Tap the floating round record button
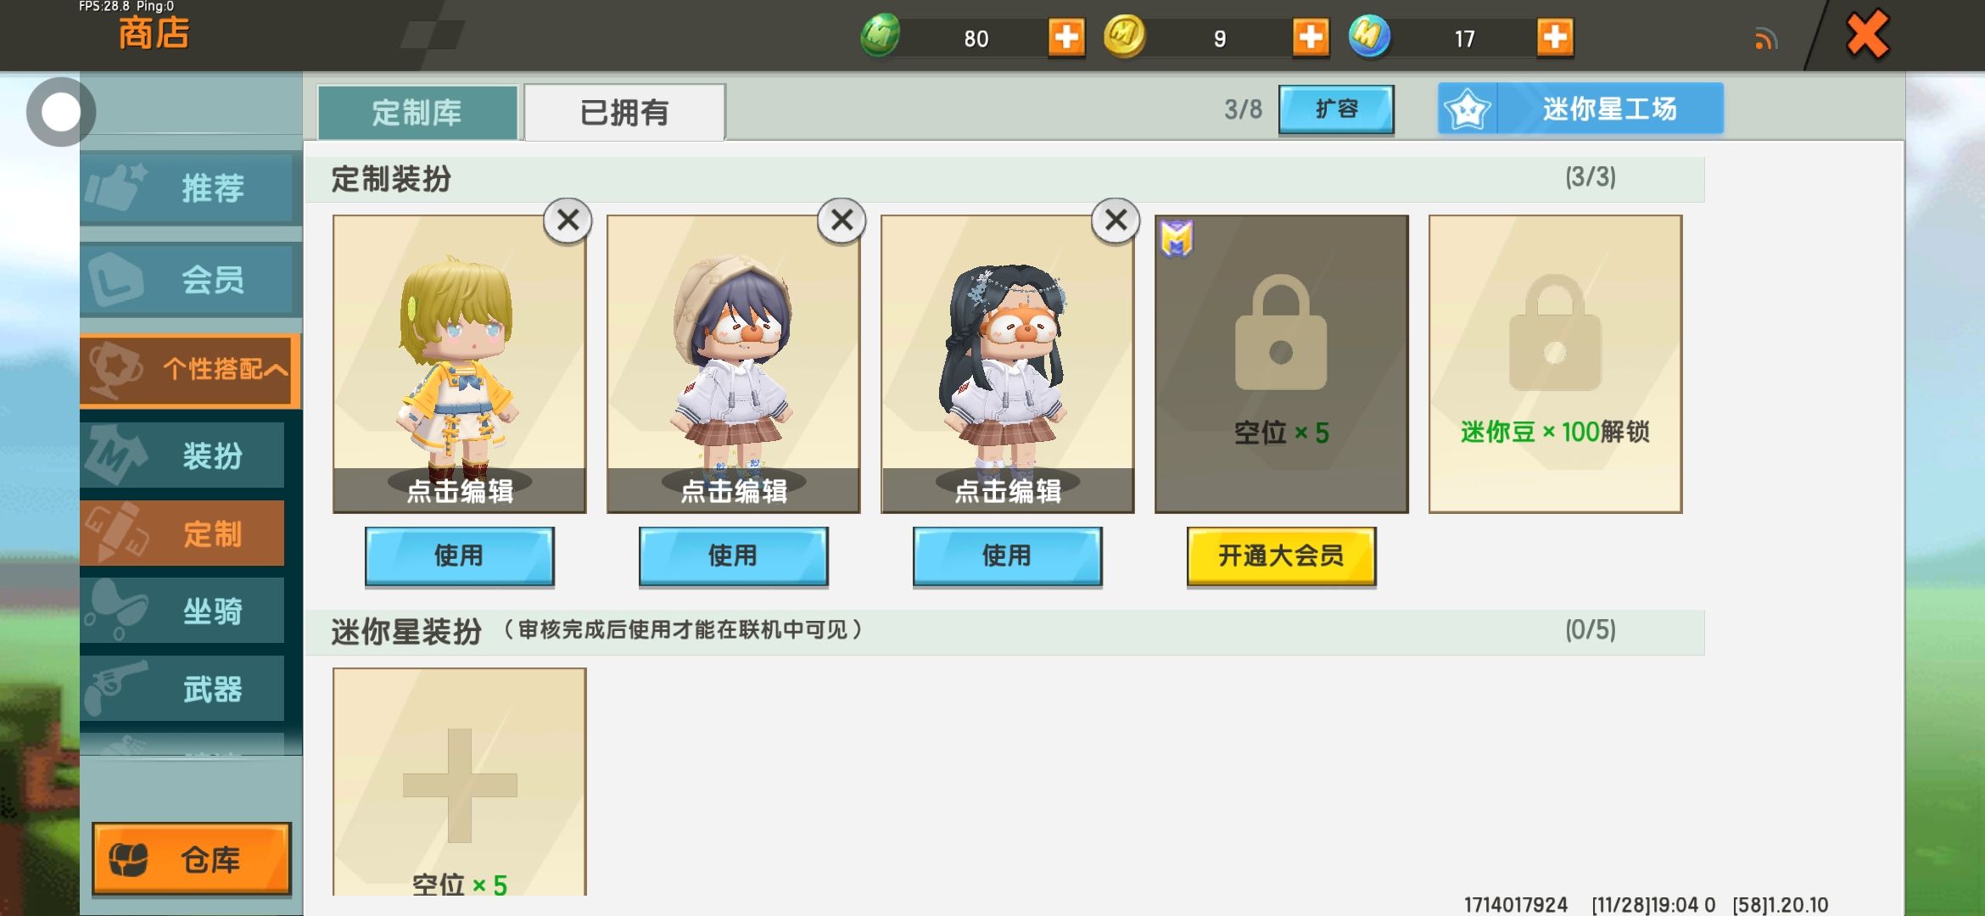 point(61,112)
